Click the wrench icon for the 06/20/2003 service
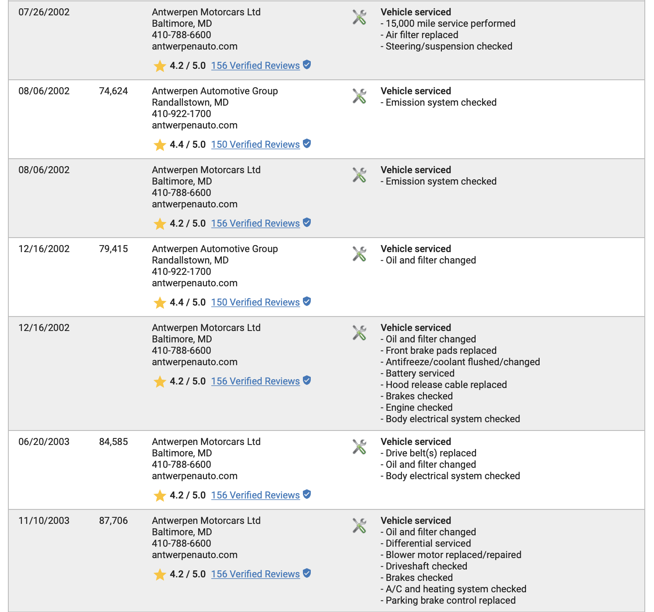The image size is (654, 612). (359, 447)
